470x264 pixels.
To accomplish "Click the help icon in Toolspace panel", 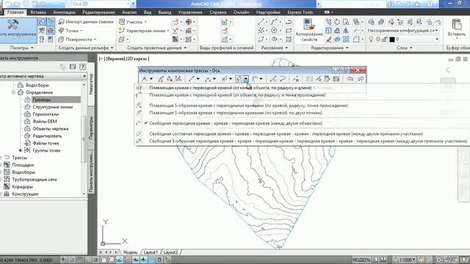I will [82, 67].
